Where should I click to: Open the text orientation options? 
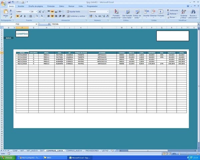coord(60,12)
